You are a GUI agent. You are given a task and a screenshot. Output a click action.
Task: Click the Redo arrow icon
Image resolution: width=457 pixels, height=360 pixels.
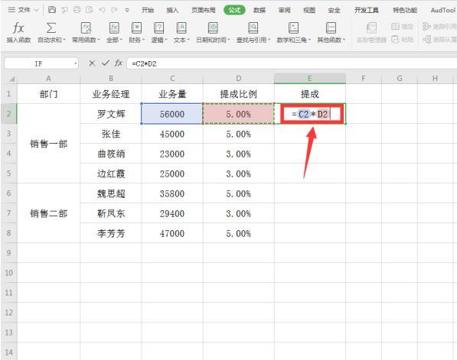coord(114,10)
